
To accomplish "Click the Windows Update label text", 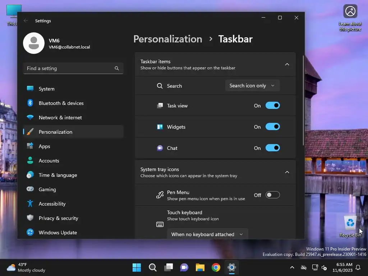I will tap(58, 233).
